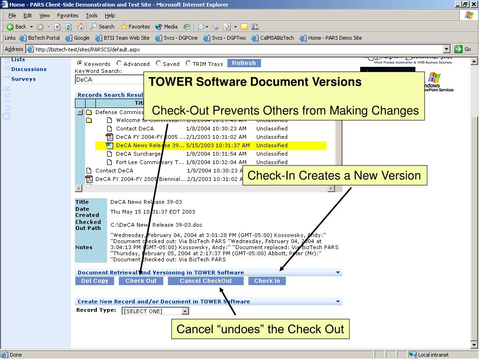The image size is (479, 359).
Task: Select the Keywords search option
Action: pos(80,63)
